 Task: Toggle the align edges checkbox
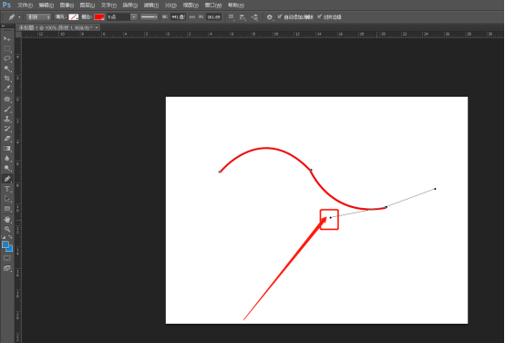pyautogui.click(x=319, y=16)
